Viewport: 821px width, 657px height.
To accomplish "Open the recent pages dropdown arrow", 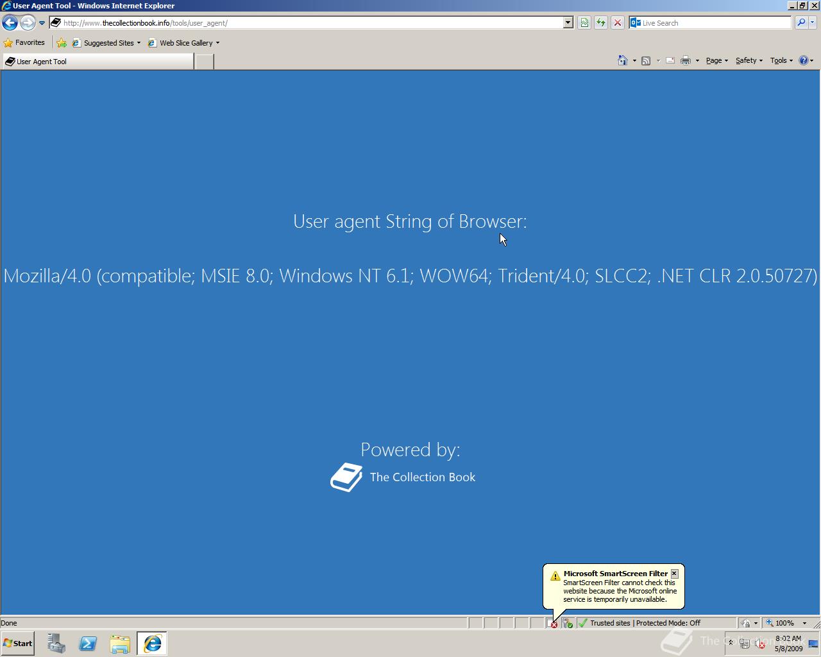I will coord(42,23).
